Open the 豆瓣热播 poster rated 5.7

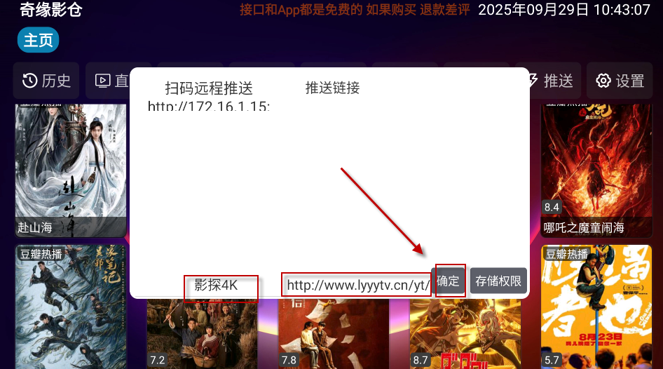point(596,307)
